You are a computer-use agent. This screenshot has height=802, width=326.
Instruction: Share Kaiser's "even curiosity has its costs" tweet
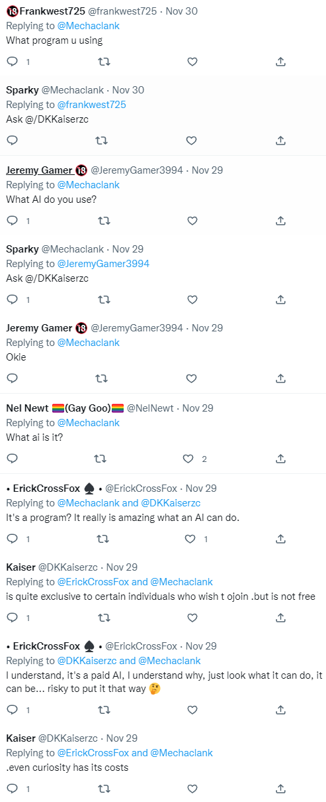280,789
